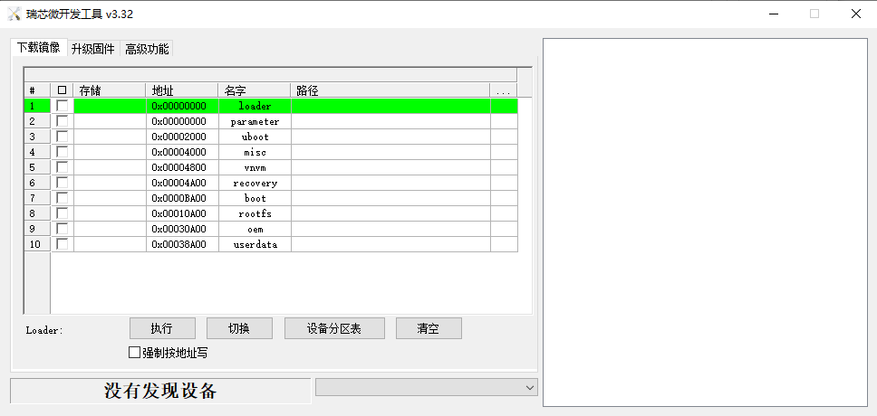Click the 设备分区表 button

click(334, 328)
